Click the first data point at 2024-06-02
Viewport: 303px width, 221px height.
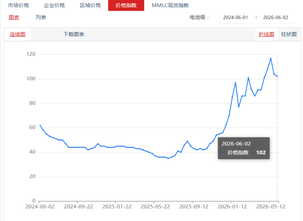click(40, 125)
